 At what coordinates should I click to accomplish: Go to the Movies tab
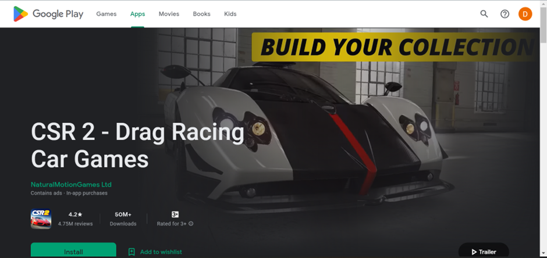click(x=169, y=14)
